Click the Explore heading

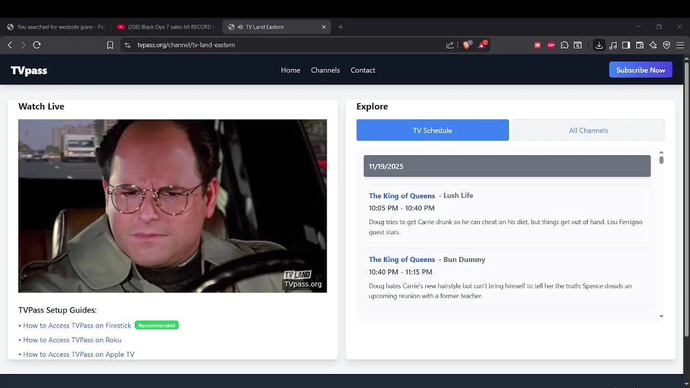coord(372,107)
